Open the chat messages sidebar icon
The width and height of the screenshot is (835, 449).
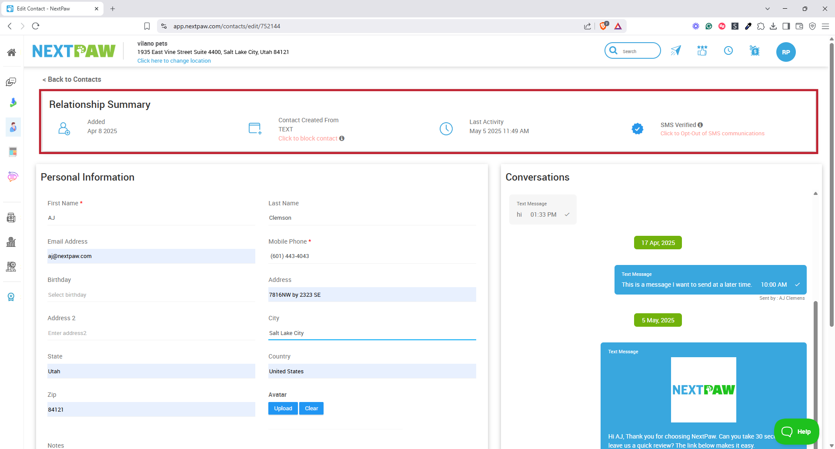(x=11, y=82)
